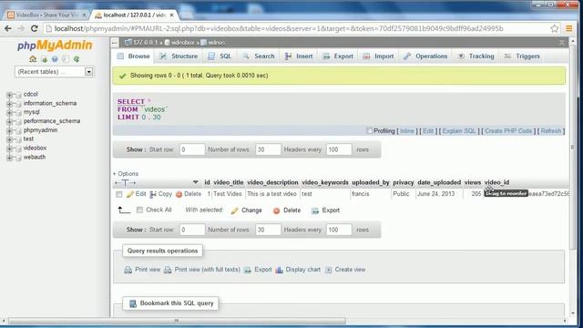Click the Insert tab icon
This screenshot has height=328, width=583.
(x=288, y=56)
